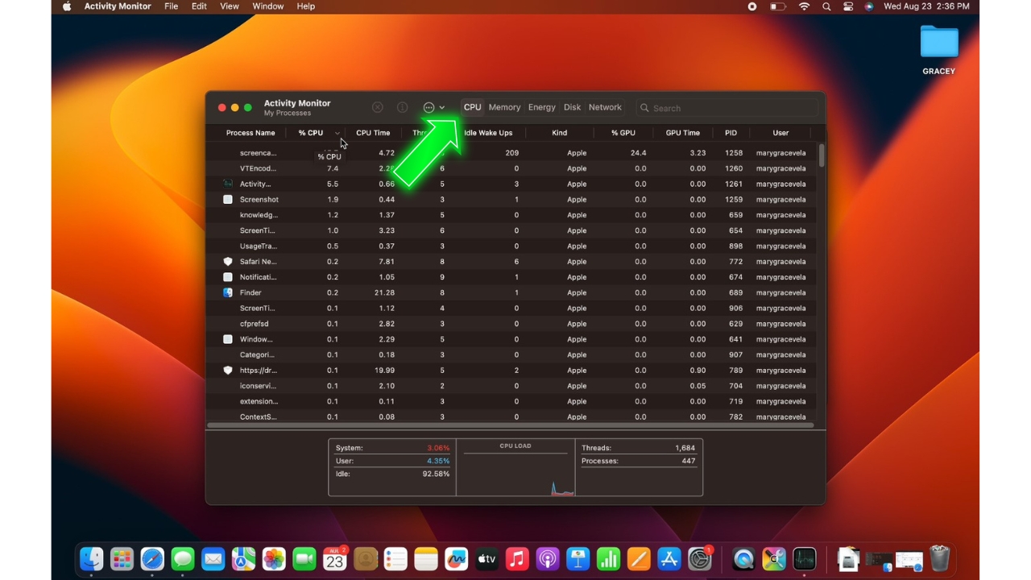
Task: Select the GRACEY folder on desktop
Action: coord(939,49)
